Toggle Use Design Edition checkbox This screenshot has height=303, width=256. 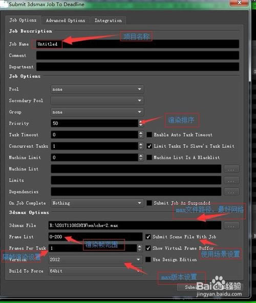(x=148, y=259)
